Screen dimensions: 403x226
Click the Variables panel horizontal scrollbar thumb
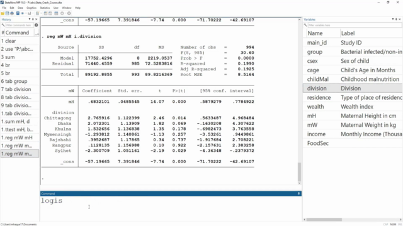[324, 220]
